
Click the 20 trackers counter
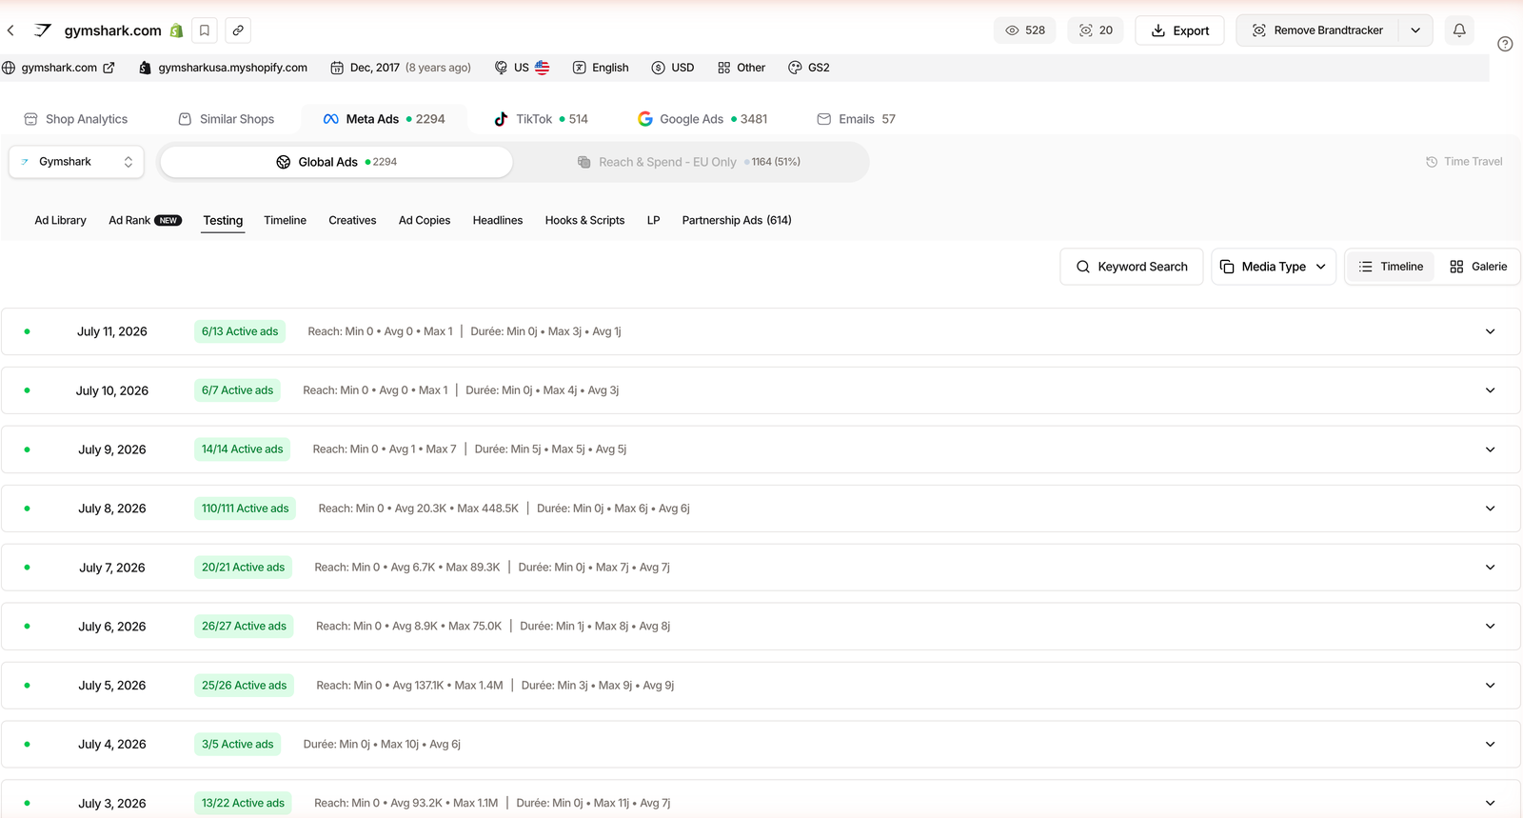1096,30
